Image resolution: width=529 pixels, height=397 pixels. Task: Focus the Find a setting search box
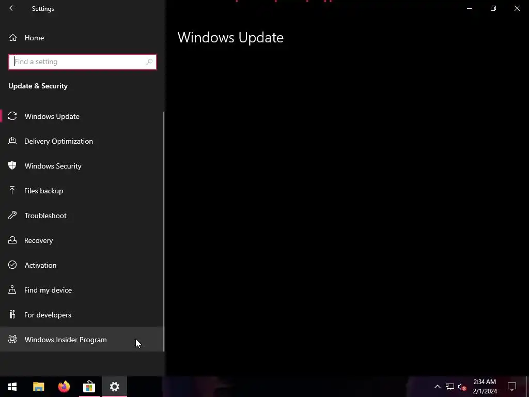click(x=82, y=62)
